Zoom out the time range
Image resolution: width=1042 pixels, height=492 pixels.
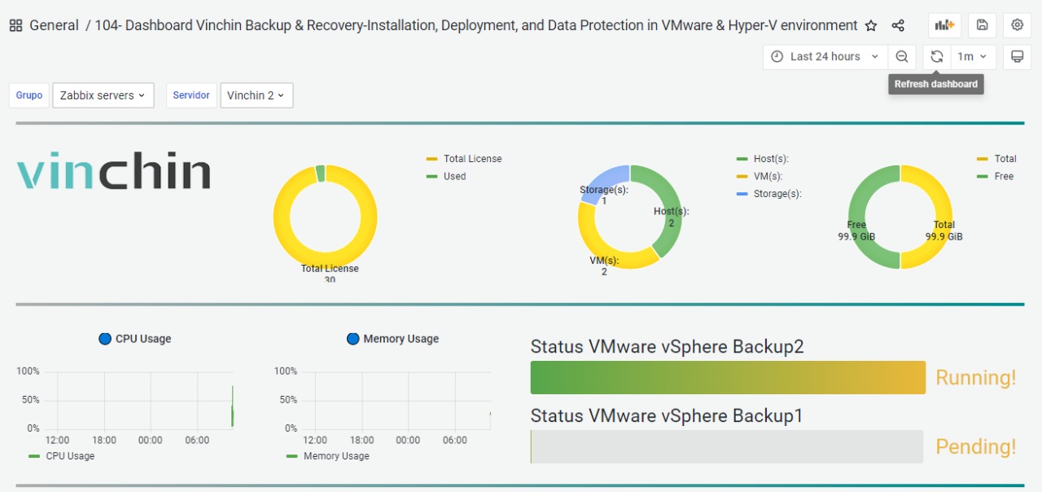(x=902, y=56)
